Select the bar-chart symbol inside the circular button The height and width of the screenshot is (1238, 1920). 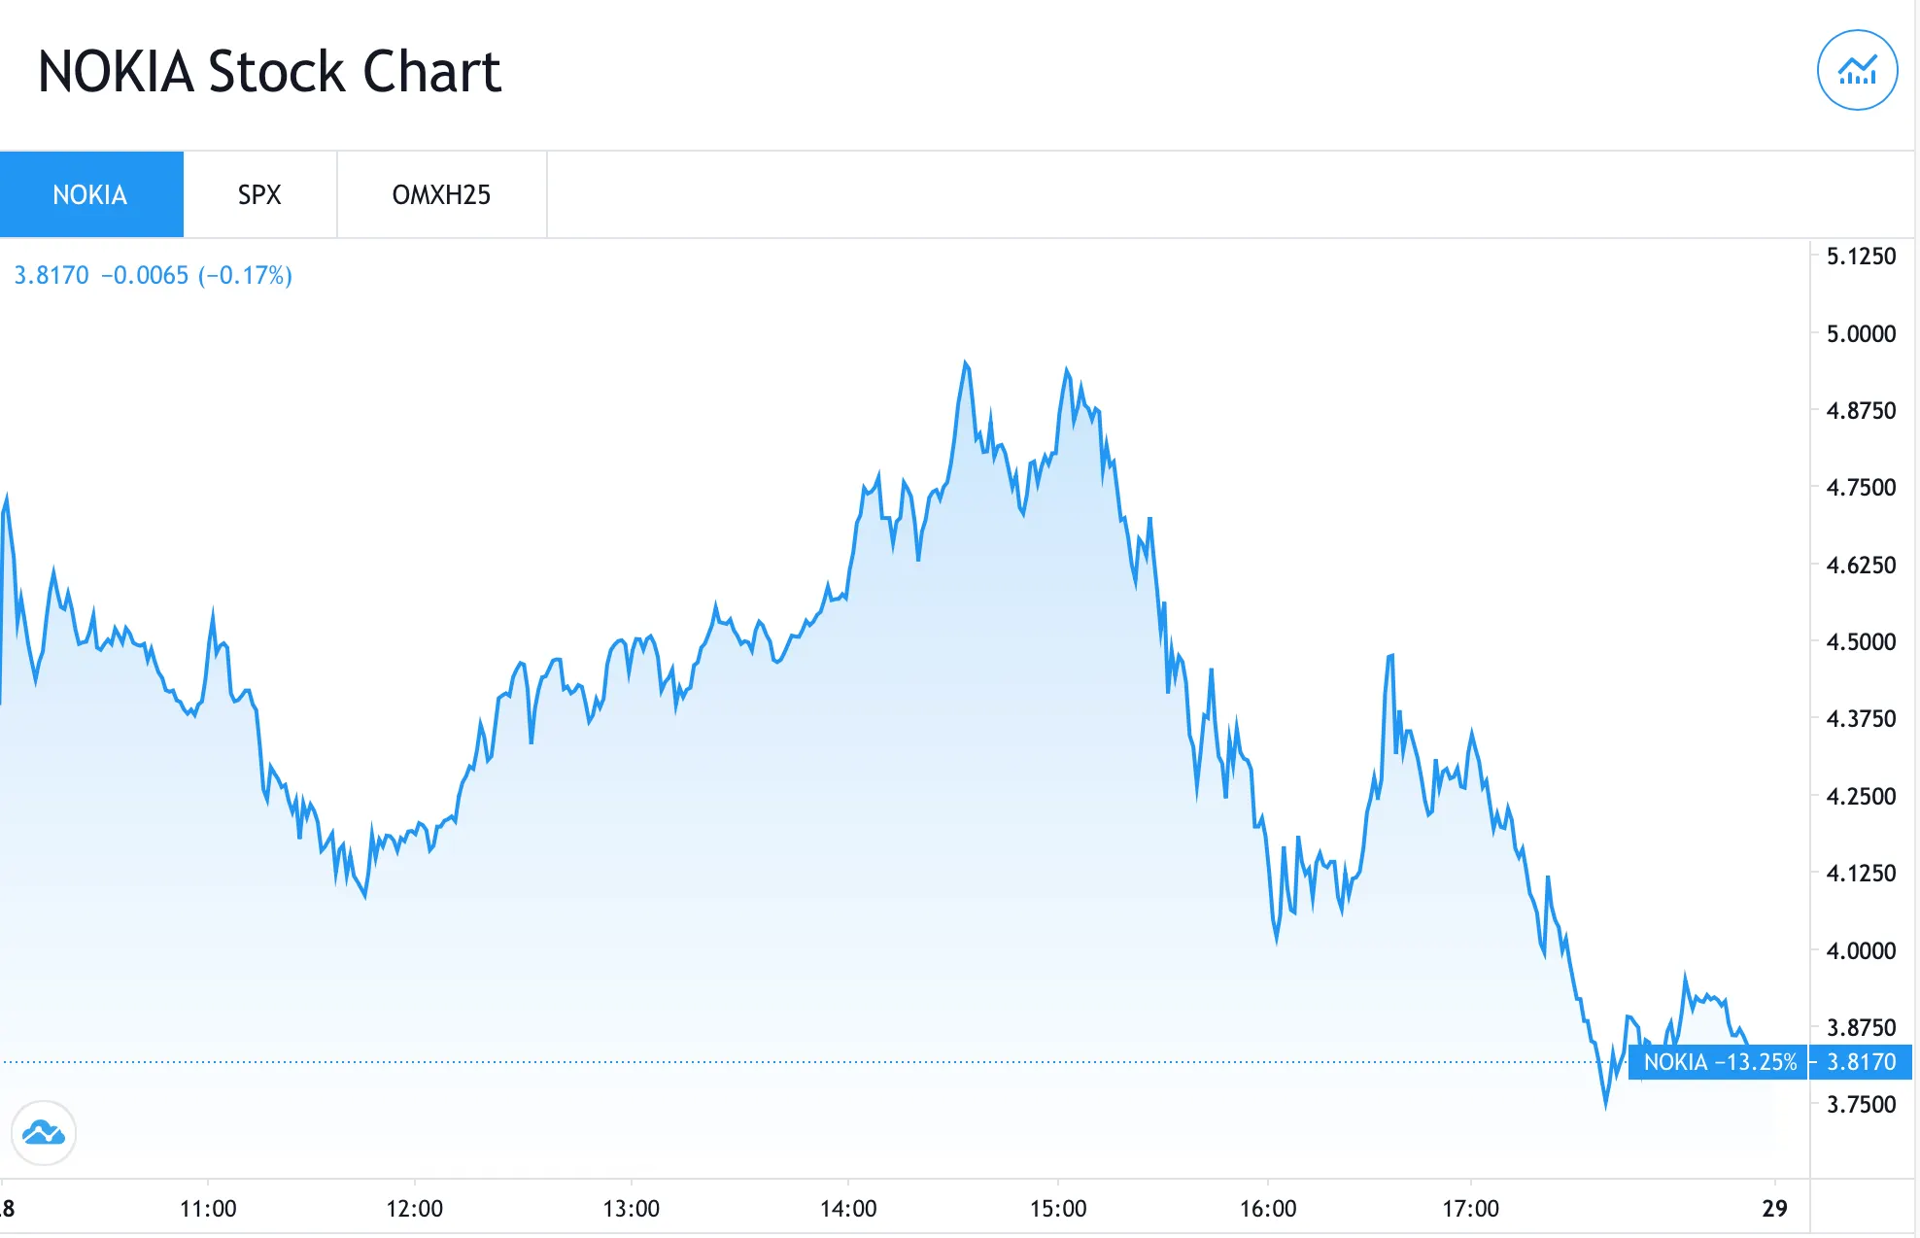(1856, 69)
